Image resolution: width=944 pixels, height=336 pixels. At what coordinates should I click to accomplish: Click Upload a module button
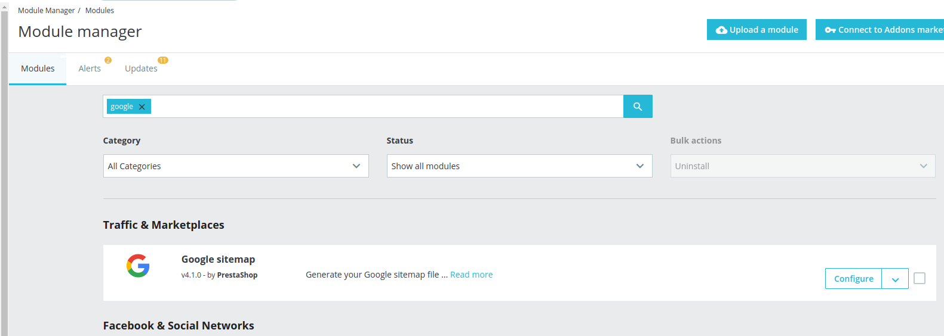pyautogui.click(x=757, y=30)
